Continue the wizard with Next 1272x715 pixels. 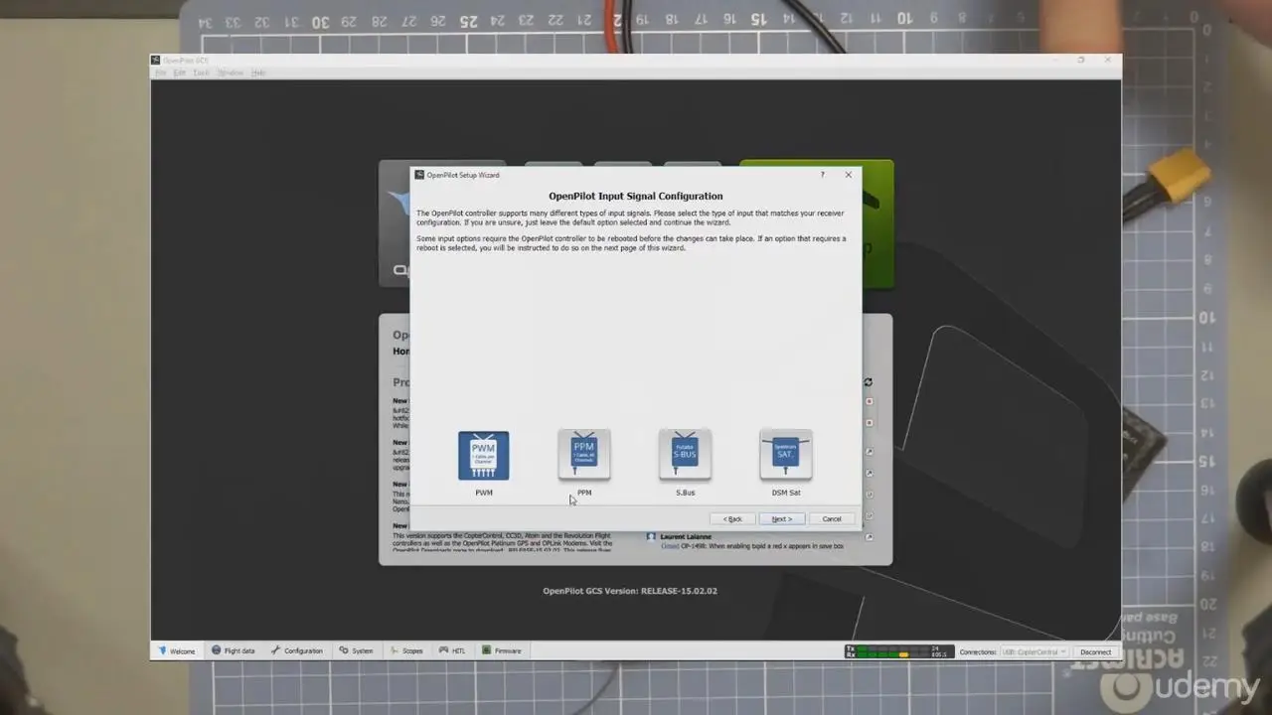tap(782, 518)
